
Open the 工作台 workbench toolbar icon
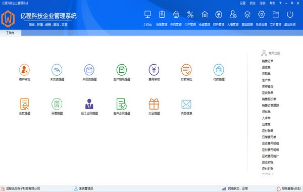[x=147, y=15]
